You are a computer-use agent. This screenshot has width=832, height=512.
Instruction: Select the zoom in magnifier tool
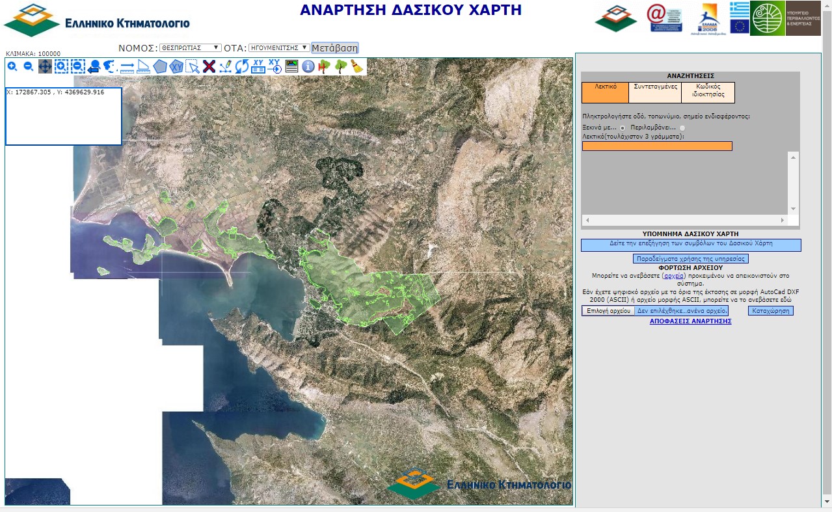click(x=12, y=66)
